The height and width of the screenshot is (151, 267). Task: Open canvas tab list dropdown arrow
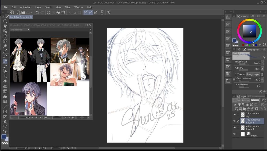tap(223, 17)
